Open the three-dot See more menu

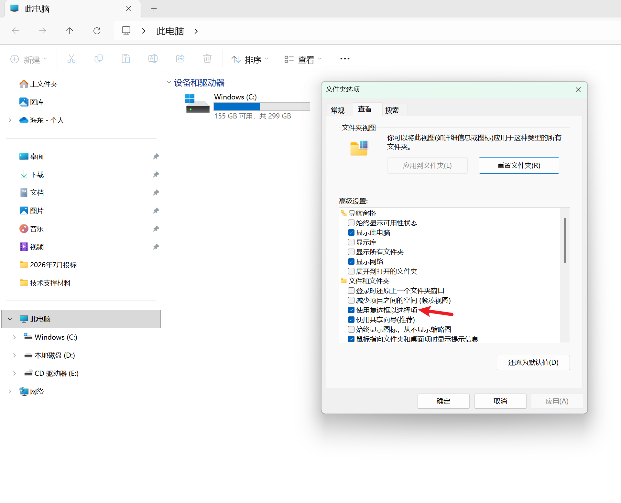pyautogui.click(x=345, y=59)
